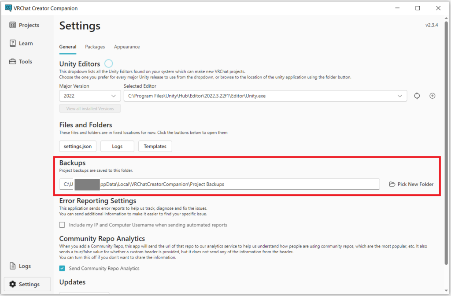451x296 pixels.
Task: Maximize the Creator Companion window
Action: 418,8
